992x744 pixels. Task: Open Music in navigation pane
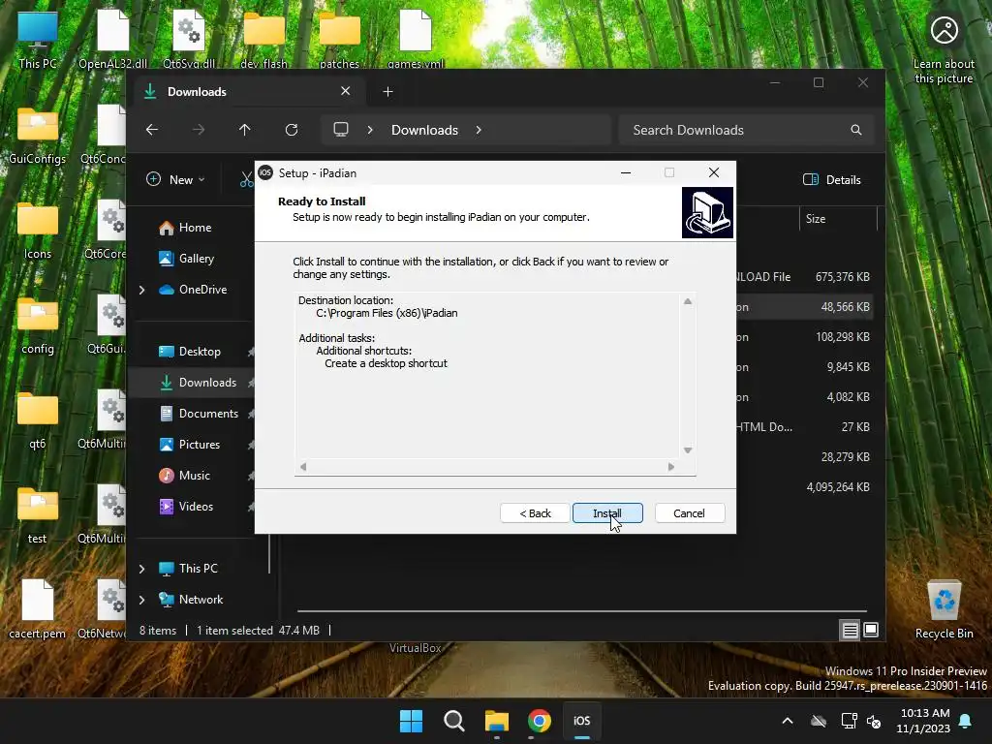pos(194,476)
